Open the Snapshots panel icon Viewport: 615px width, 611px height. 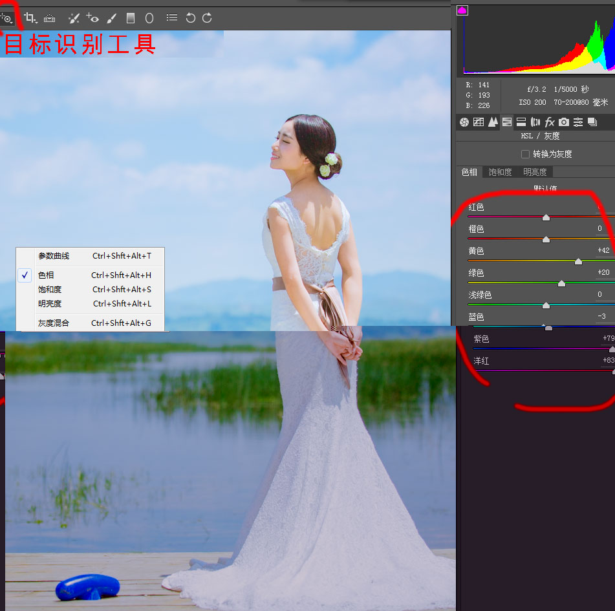pyautogui.click(x=592, y=122)
